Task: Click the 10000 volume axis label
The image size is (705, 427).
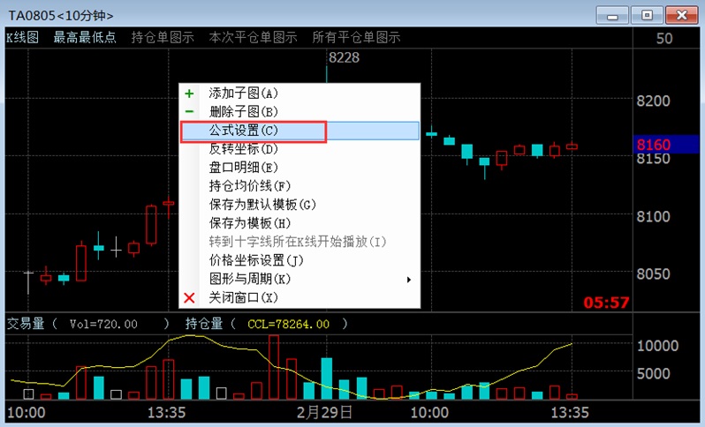Action: (x=658, y=346)
